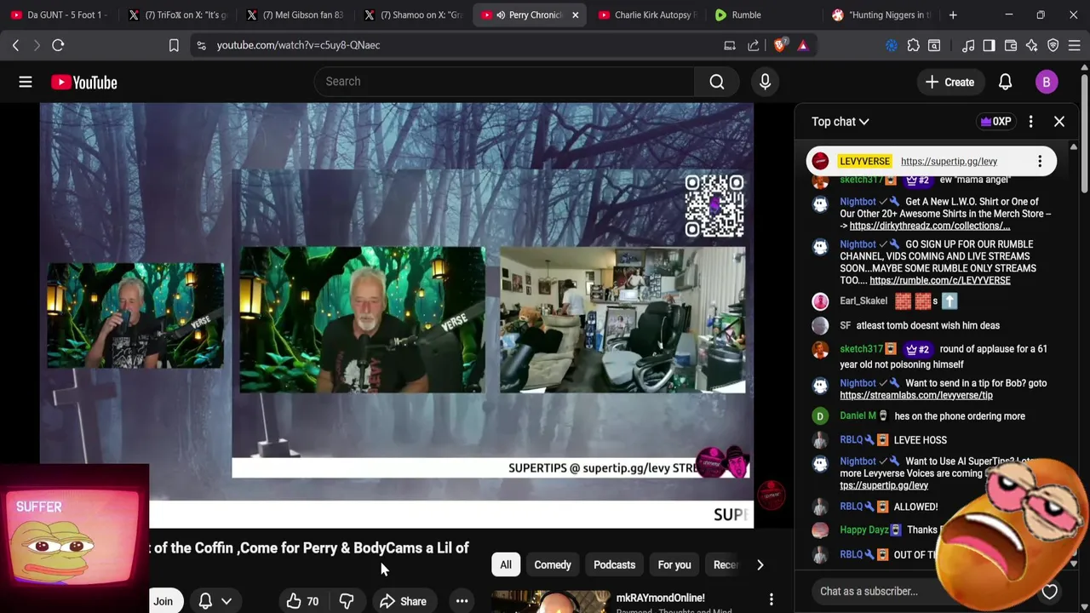
Task: Like the video with thumbs up
Action: pos(302,601)
